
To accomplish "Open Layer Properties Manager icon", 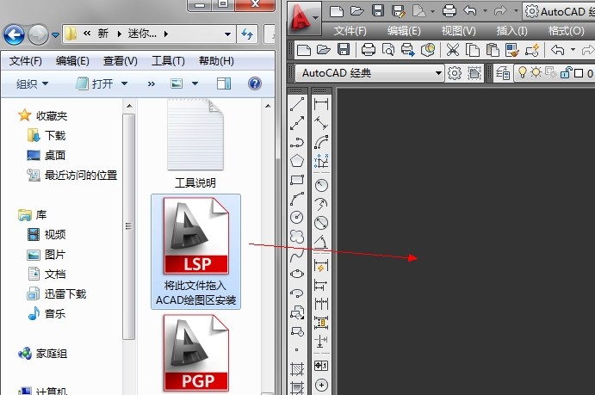I will [x=503, y=73].
